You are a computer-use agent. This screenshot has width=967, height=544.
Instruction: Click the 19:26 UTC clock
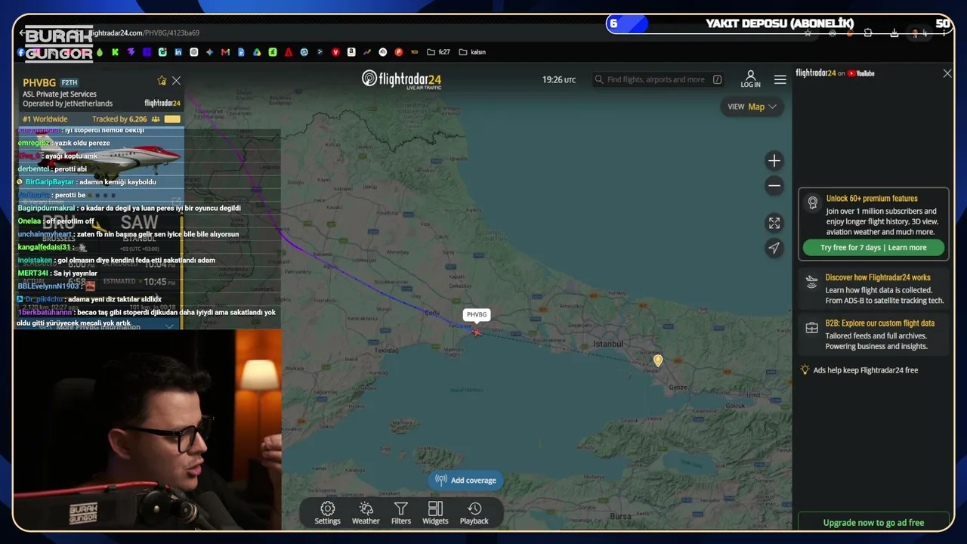click(559, 79)
